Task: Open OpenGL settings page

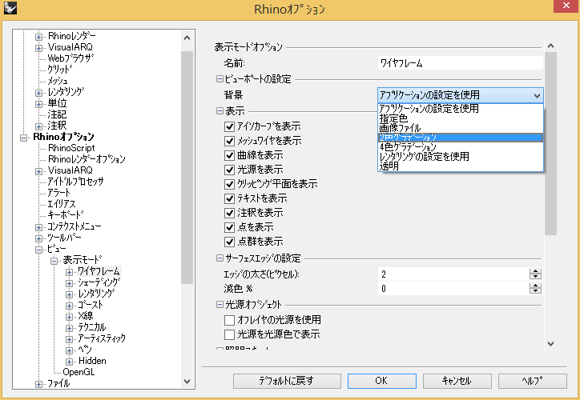Action: click(79, 372)
